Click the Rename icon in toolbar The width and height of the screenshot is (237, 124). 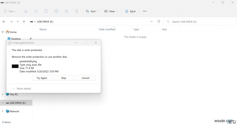click(x=56, y=11)
